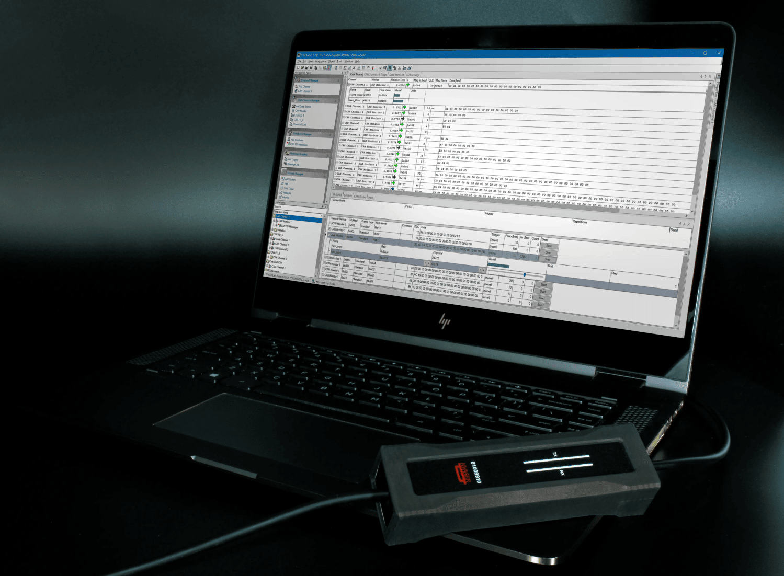Image resolution: width=784 pixels, height=576 pixels.
Task: Collapse trace row with time 0.0100
Action: click(348, 84)
